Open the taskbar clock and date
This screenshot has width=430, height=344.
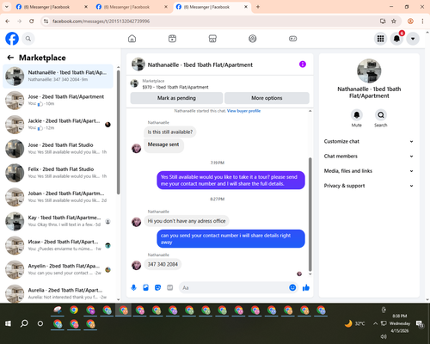pos(400,323)
